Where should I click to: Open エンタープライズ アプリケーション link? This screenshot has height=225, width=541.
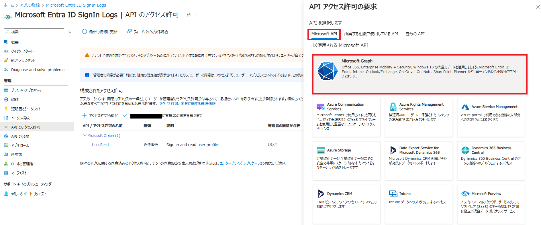(x=242, y=163)
